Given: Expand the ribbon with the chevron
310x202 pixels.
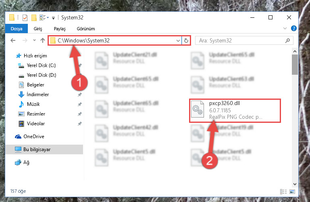Looking at the screenshot, I should 285,29.
